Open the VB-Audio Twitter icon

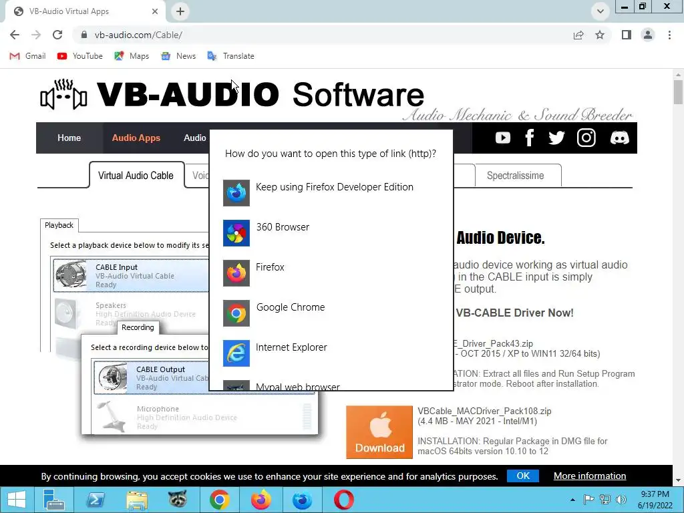tap(556, 138)
